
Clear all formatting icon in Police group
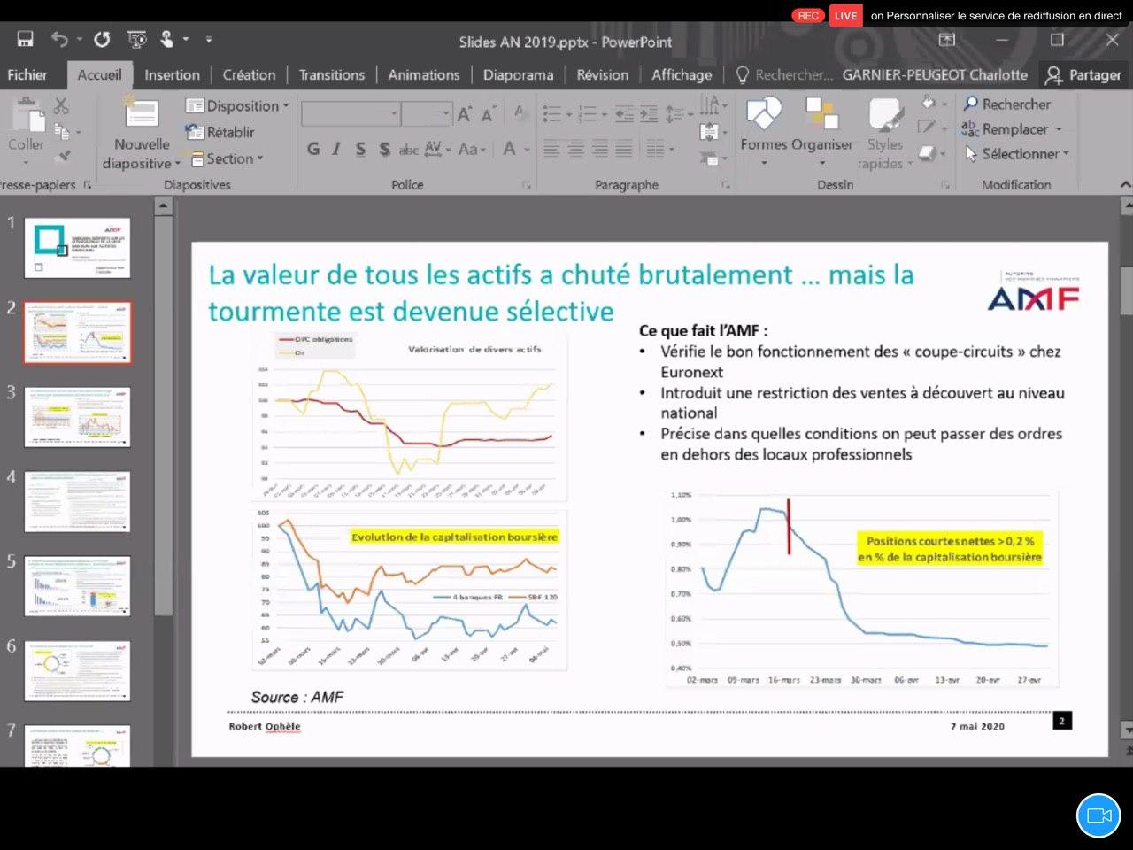click(520, 113)
